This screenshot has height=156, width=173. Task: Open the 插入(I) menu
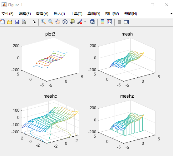(59, 14)
